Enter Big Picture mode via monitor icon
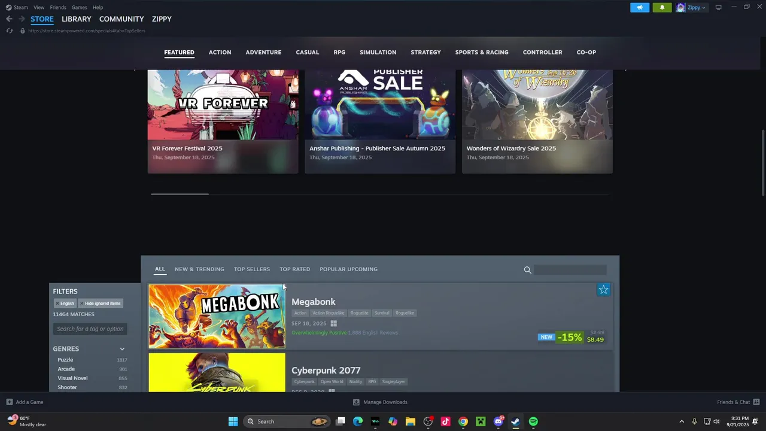Viewport: 766px width, 431px height. pos(719,7)
